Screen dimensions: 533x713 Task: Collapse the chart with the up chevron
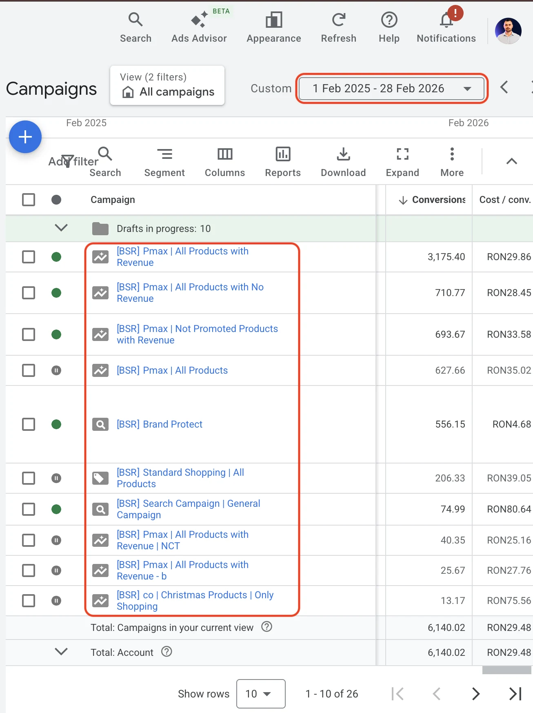click(512, 161)
